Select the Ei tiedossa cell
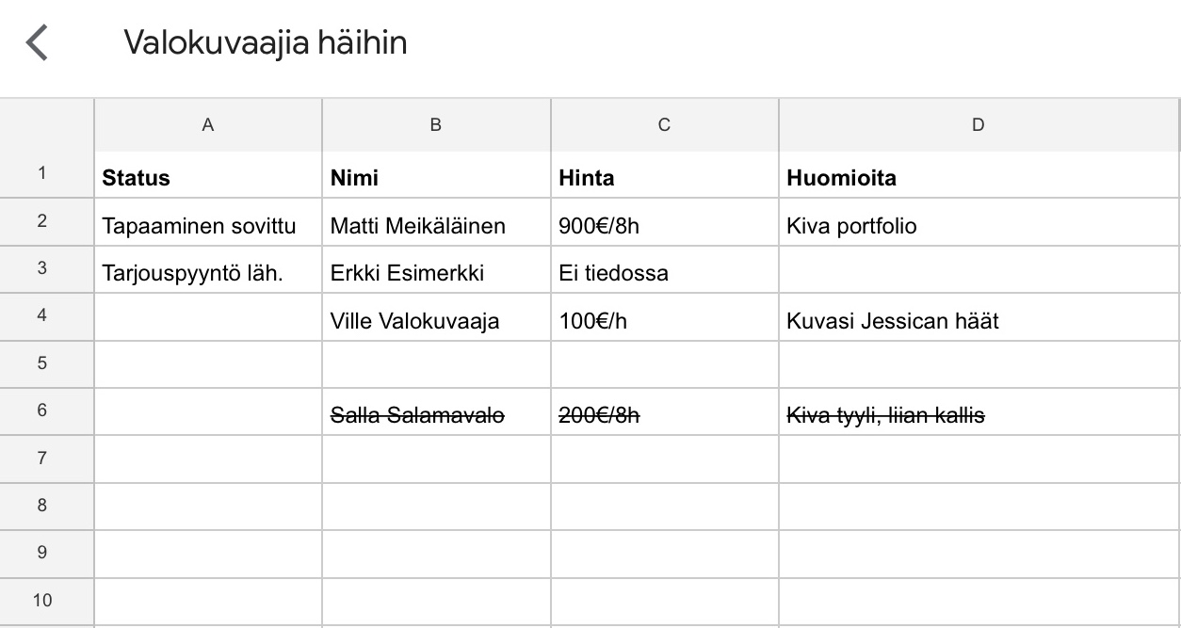Screen dimensions: 1181x628 pyautogui.click(x=664, y=273)
